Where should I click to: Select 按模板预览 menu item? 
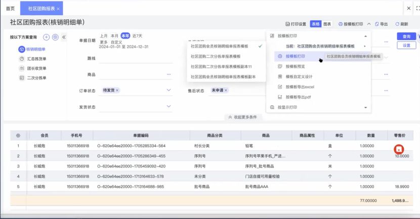click(x=295, y=66)
